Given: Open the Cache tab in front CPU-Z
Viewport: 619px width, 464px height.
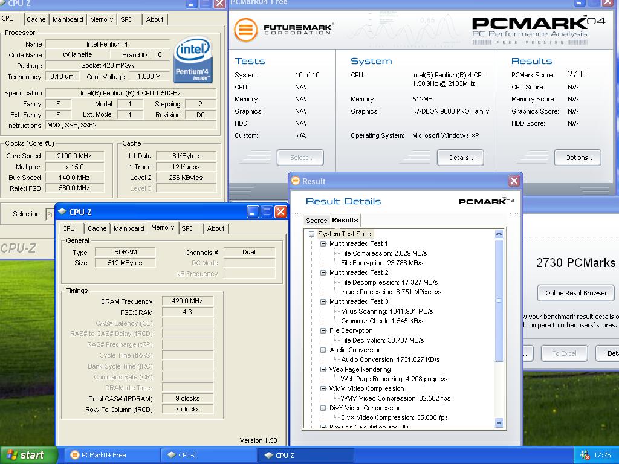Looking at the screenshot, I should point(97,228).
